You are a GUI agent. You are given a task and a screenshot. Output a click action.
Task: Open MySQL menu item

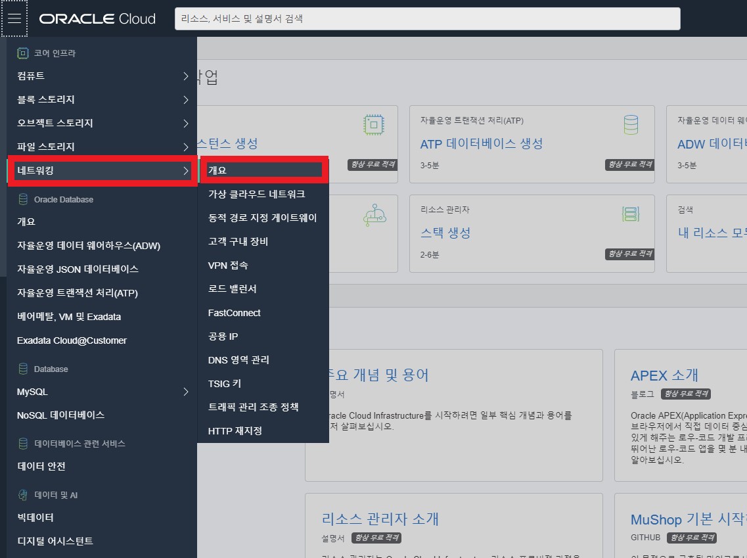click(102, 392)
